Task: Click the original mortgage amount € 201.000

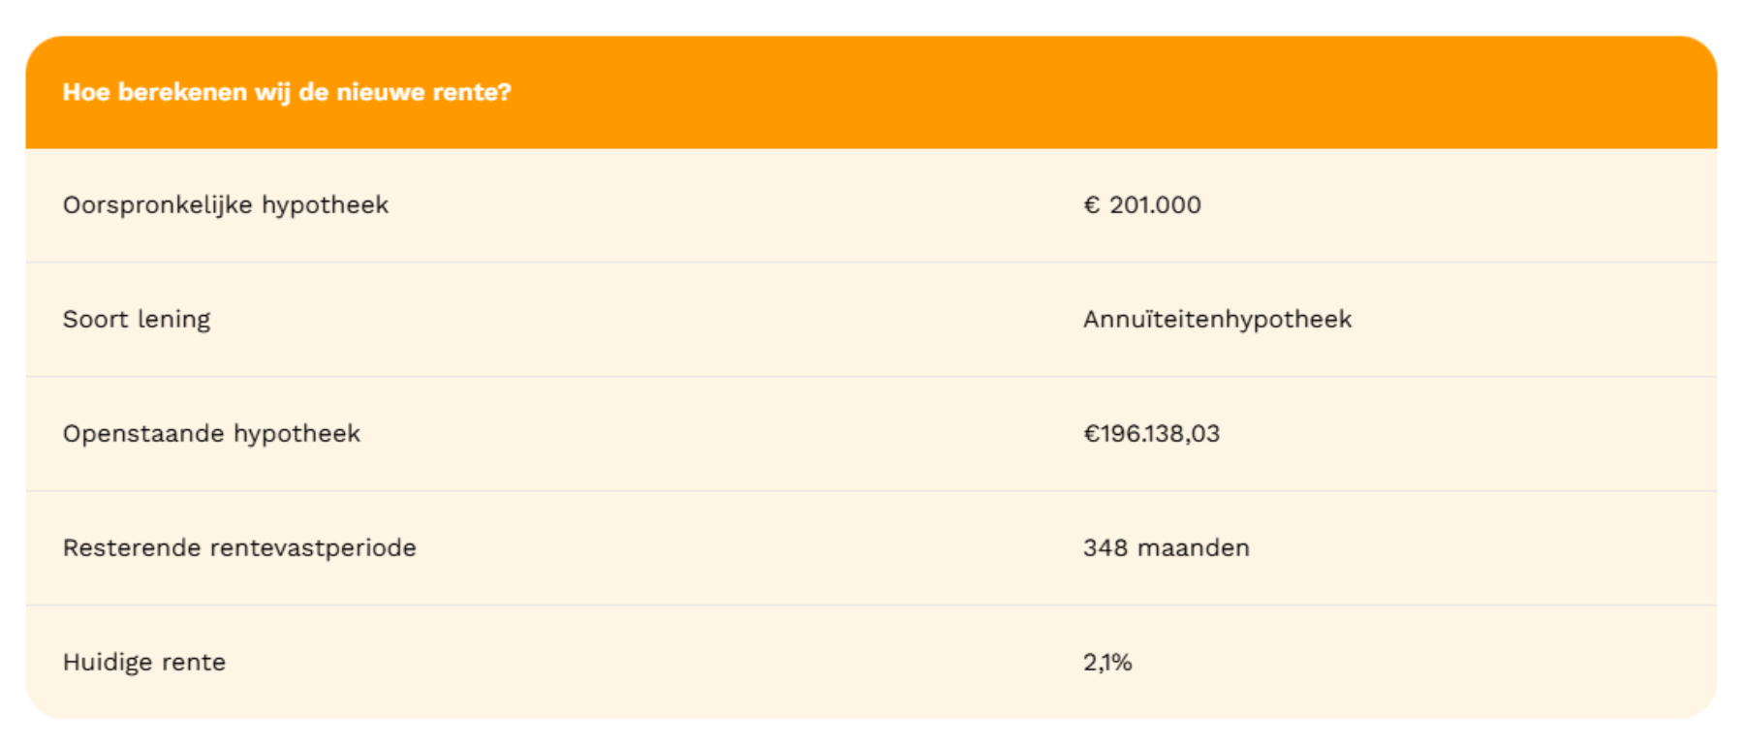Action: pos(1142,205)
